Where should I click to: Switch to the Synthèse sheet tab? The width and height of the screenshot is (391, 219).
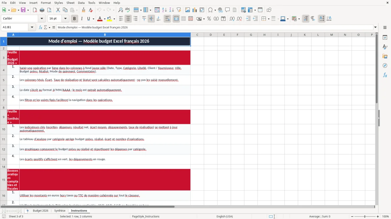tap(60, 211)
